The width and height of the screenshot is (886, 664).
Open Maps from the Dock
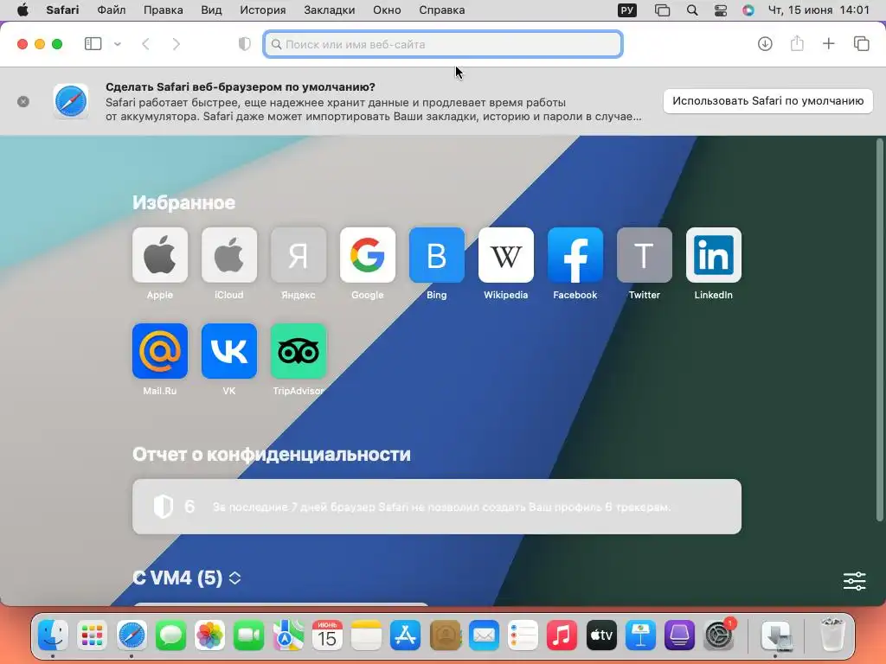(288, 635)
